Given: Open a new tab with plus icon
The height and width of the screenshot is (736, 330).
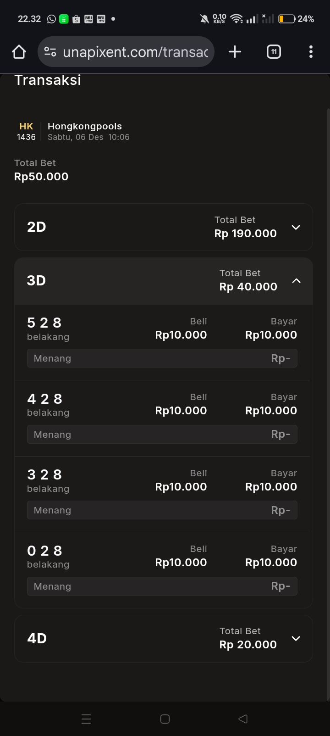Looking at the screenshot, I should (x=235, y=52).
